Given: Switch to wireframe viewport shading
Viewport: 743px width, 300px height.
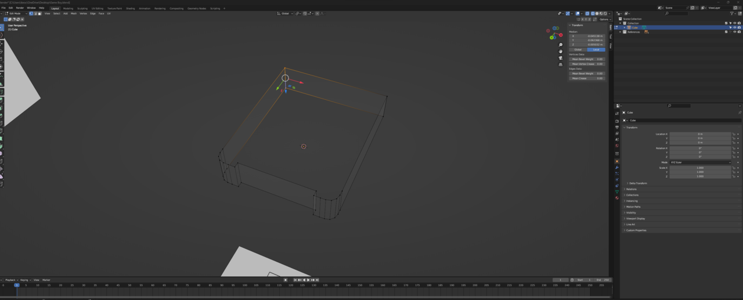Looking at the screenshot, I should [x=593, y=13].
